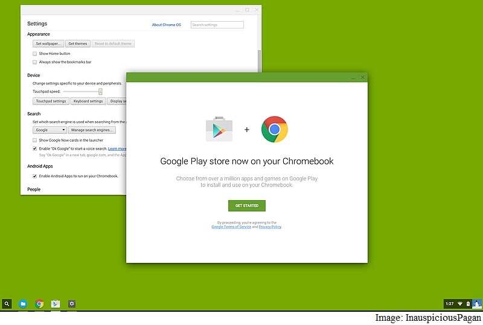Click the Search settings field
Image resolution: width=483 pixels, height=325 pixels.
(x=217, y=25)
